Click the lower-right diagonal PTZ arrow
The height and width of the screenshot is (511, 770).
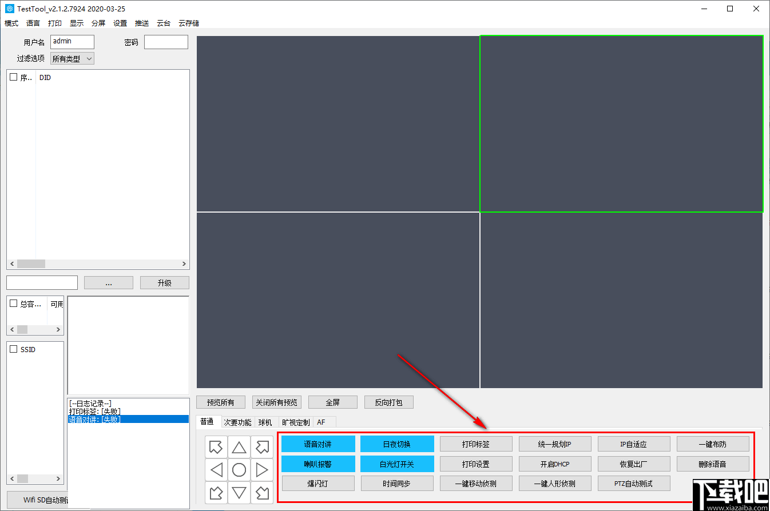point(262,493)
